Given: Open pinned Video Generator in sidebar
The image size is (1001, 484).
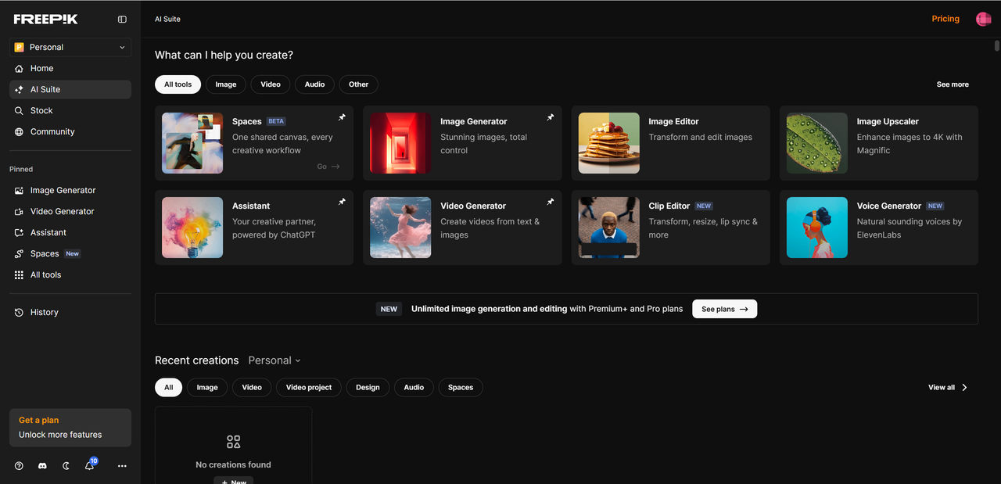Looking at the screenshot, I should 62,211.
